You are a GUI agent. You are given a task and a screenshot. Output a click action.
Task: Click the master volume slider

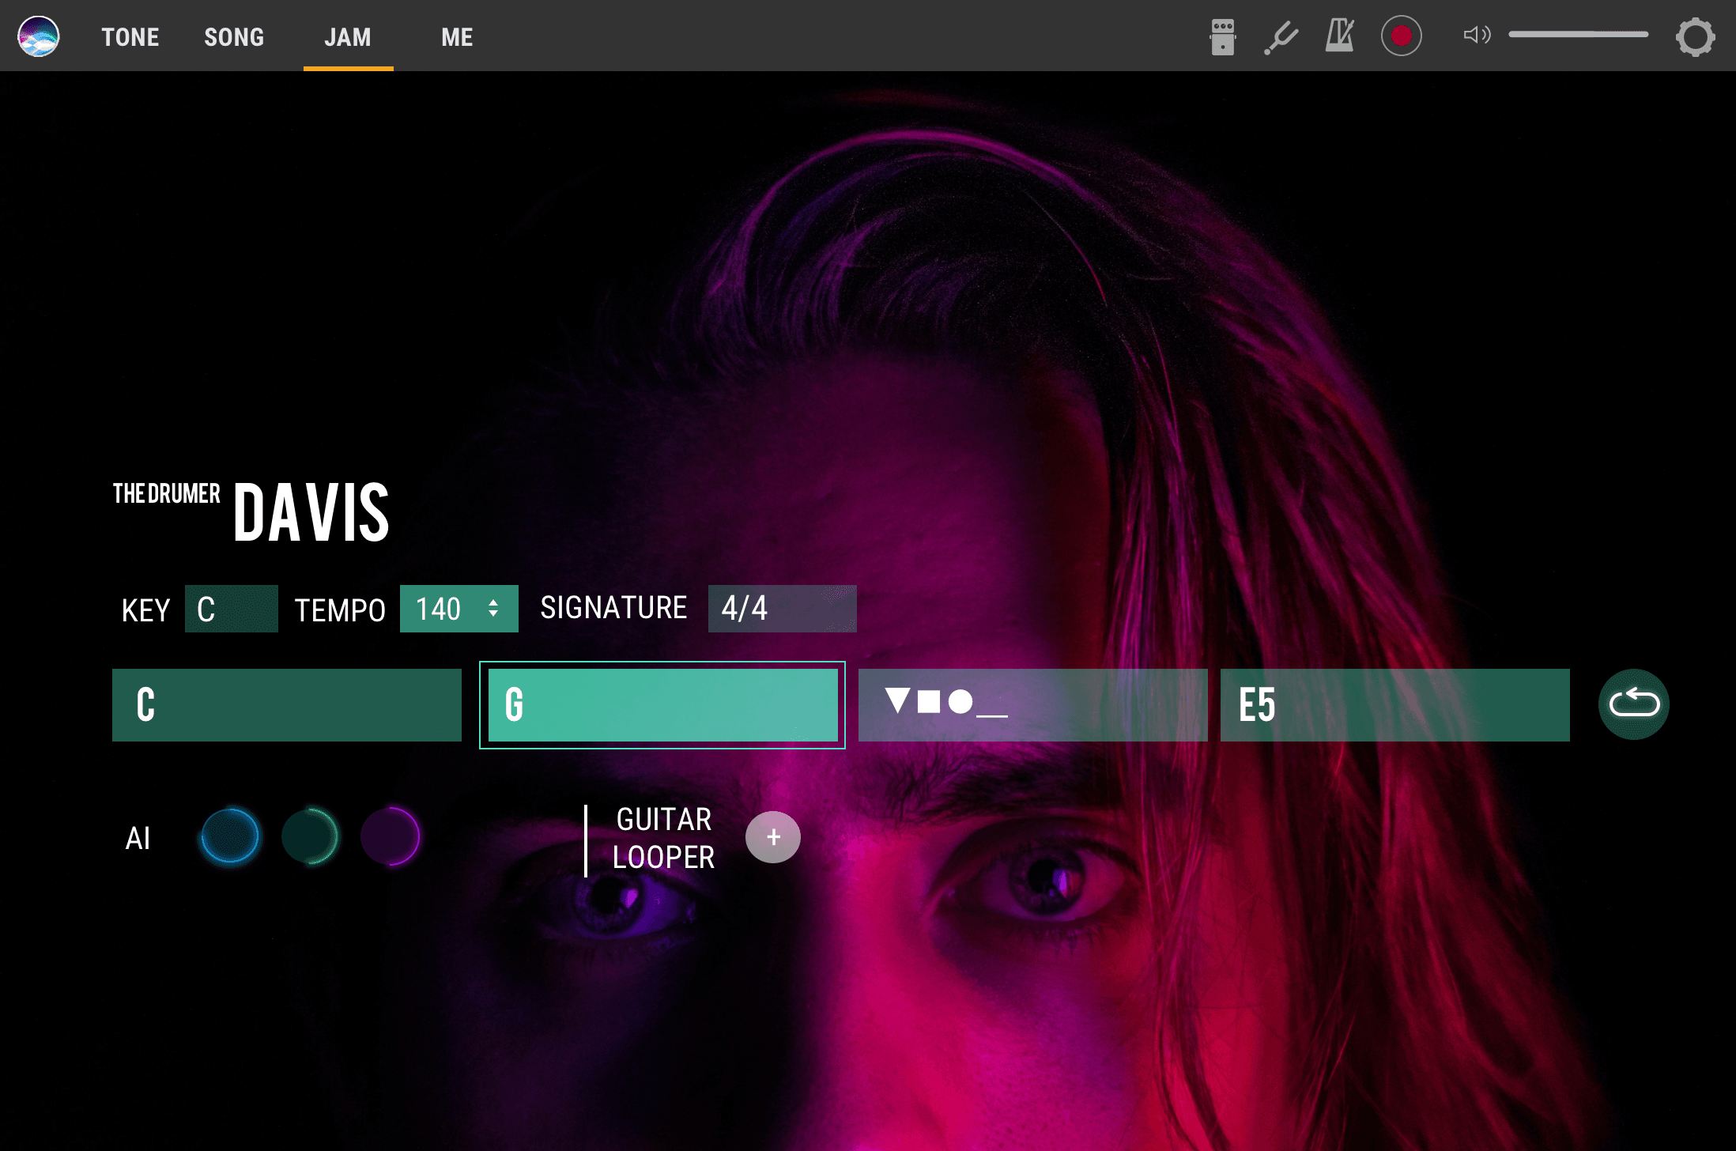[x=1578, y=35]
